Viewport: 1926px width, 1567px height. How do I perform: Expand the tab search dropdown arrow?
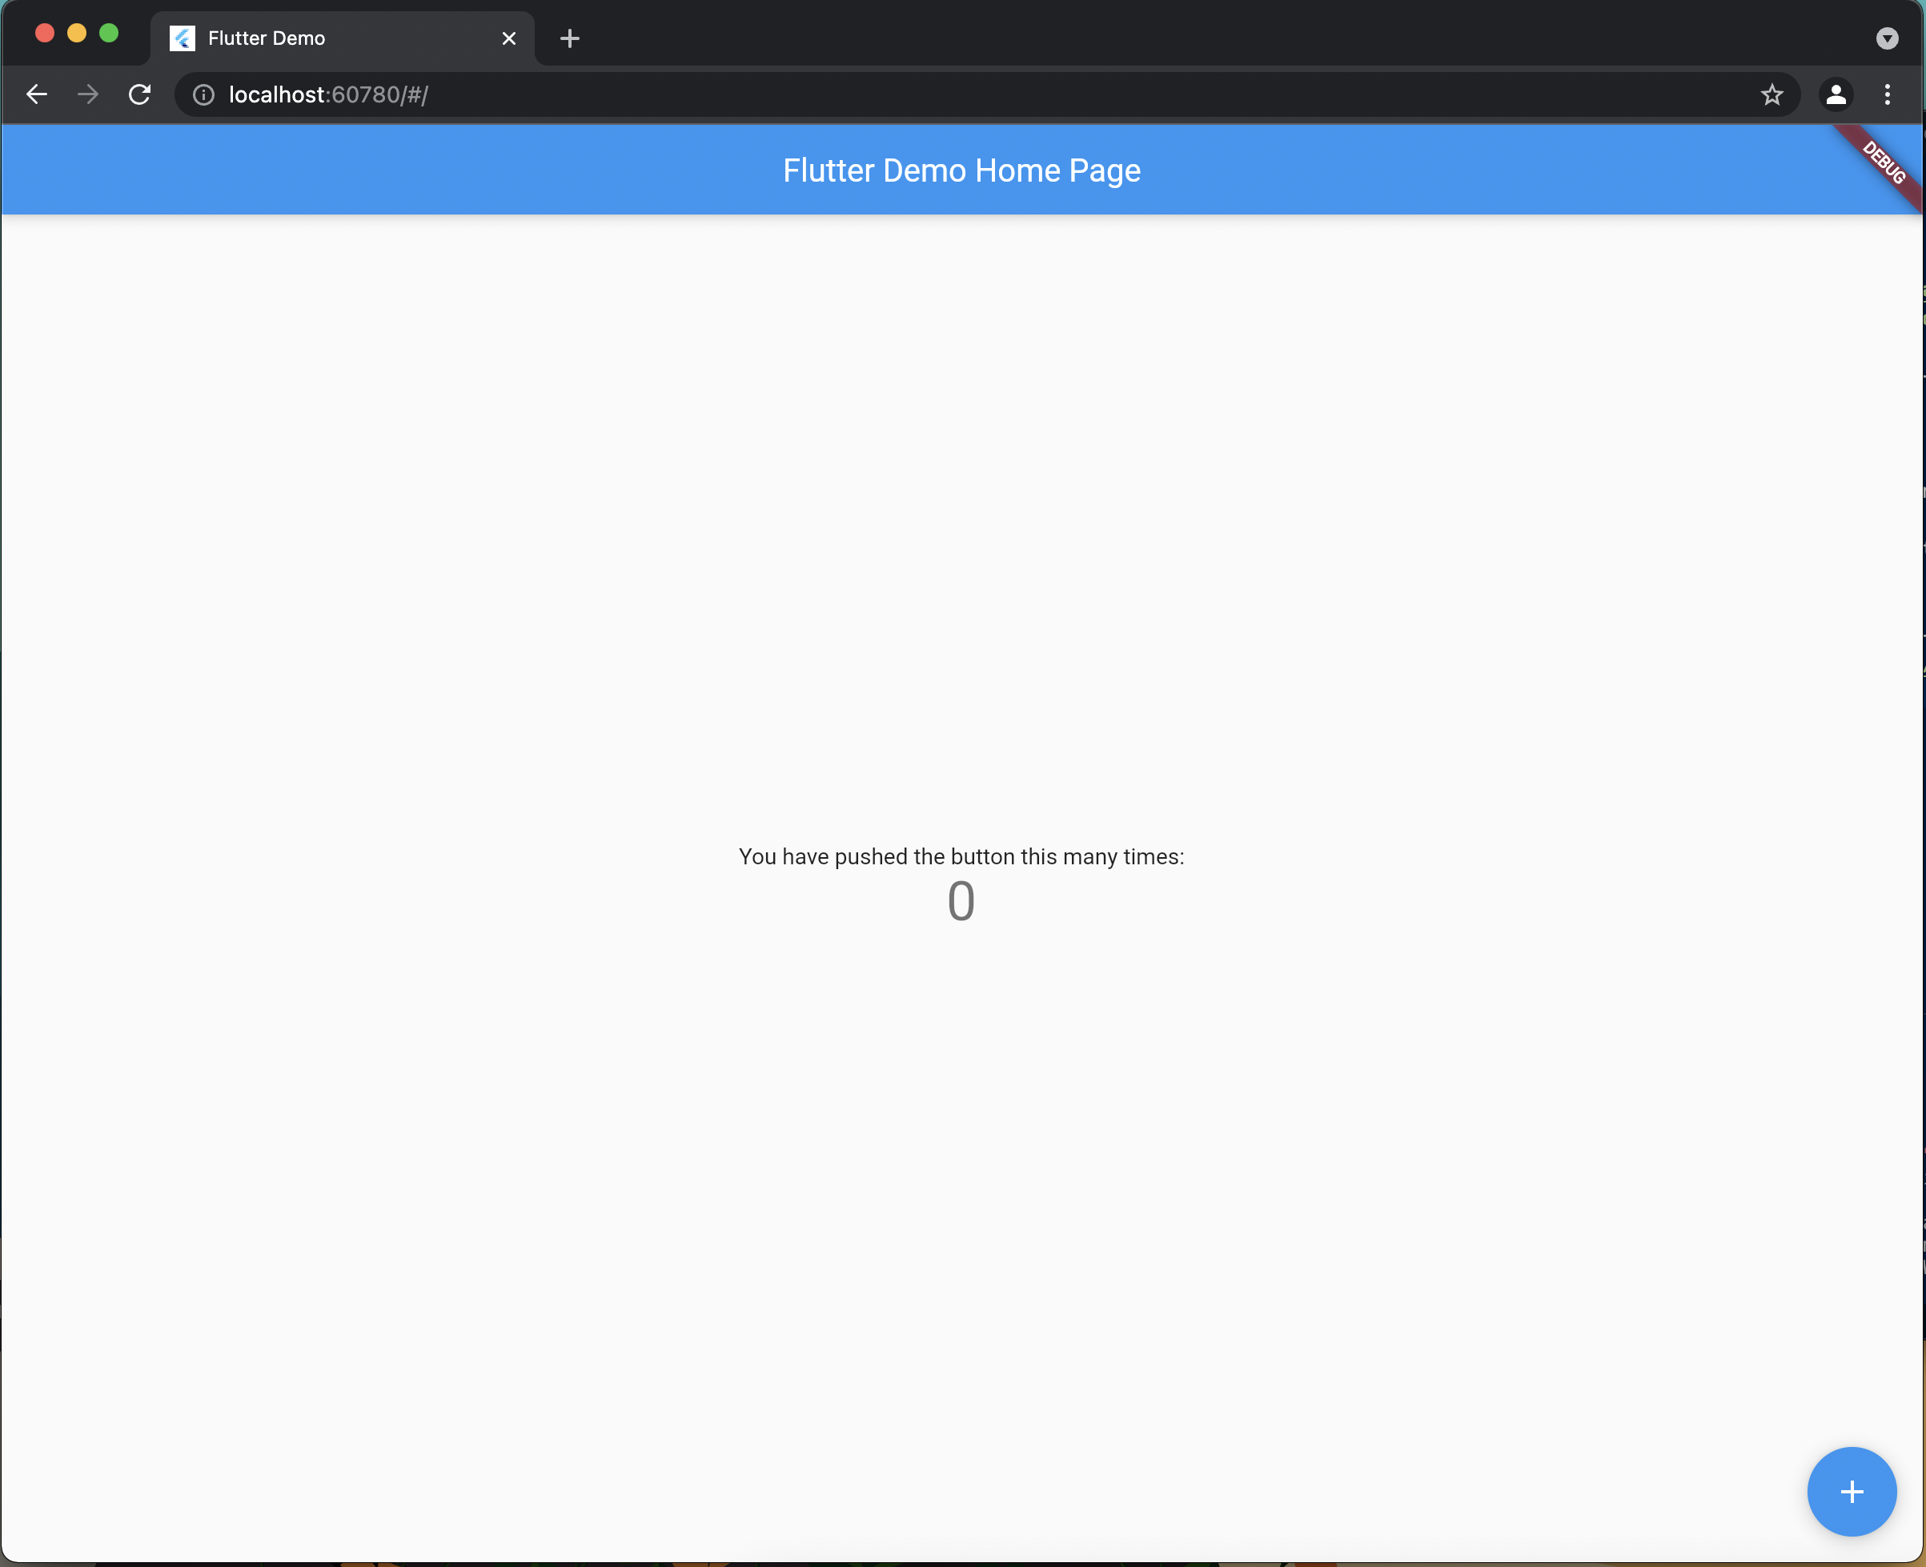coord(1887,38)
